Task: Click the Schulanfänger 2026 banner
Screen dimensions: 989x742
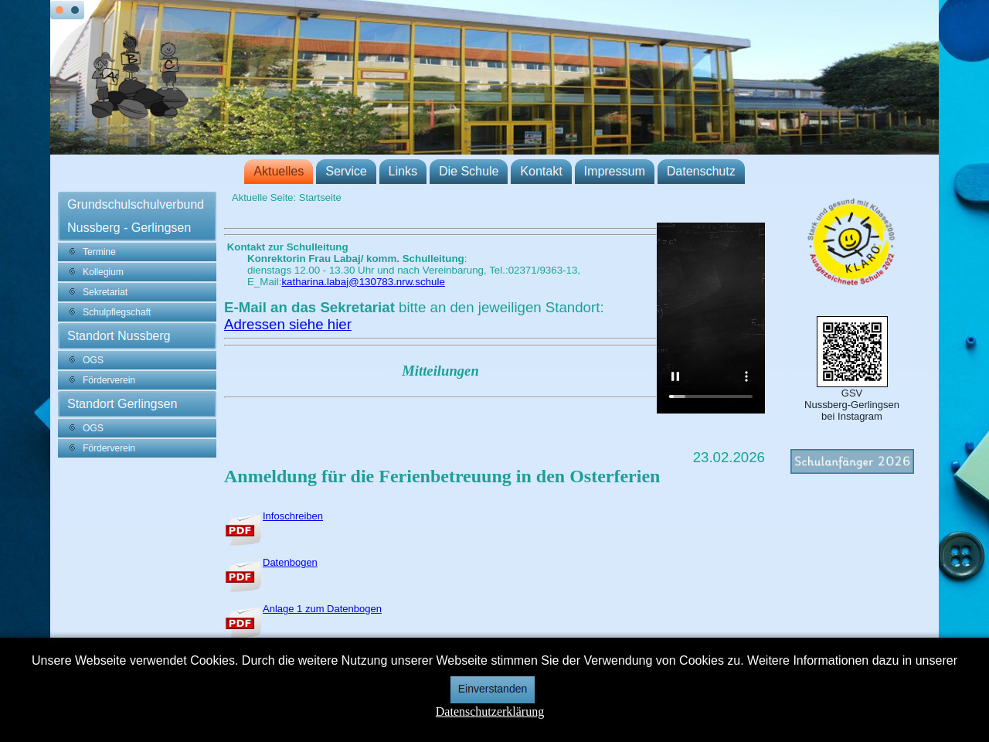Action: coord(851,461)
